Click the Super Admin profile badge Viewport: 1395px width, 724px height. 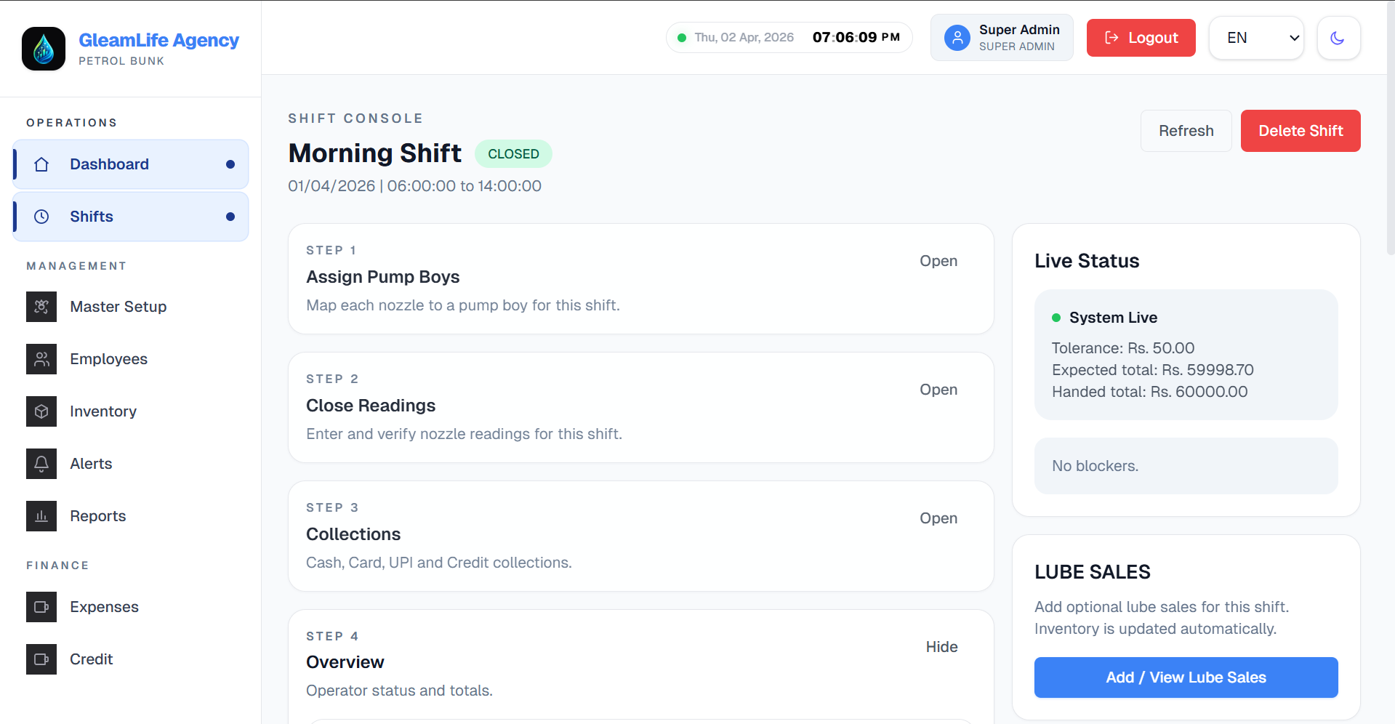click(x=1001, y=38)
